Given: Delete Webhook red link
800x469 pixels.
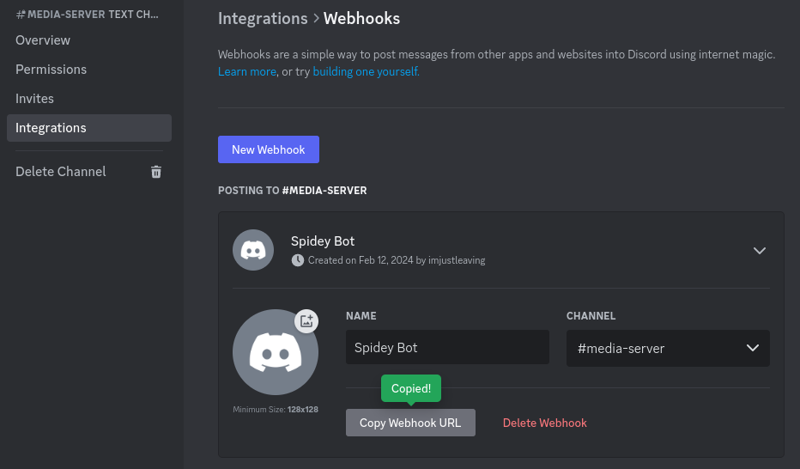Looking at the screenshot, I should coord(545,423).
